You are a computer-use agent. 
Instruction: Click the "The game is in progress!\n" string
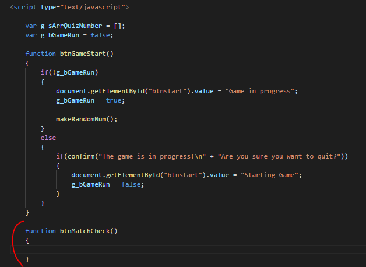tap(152, 157)
